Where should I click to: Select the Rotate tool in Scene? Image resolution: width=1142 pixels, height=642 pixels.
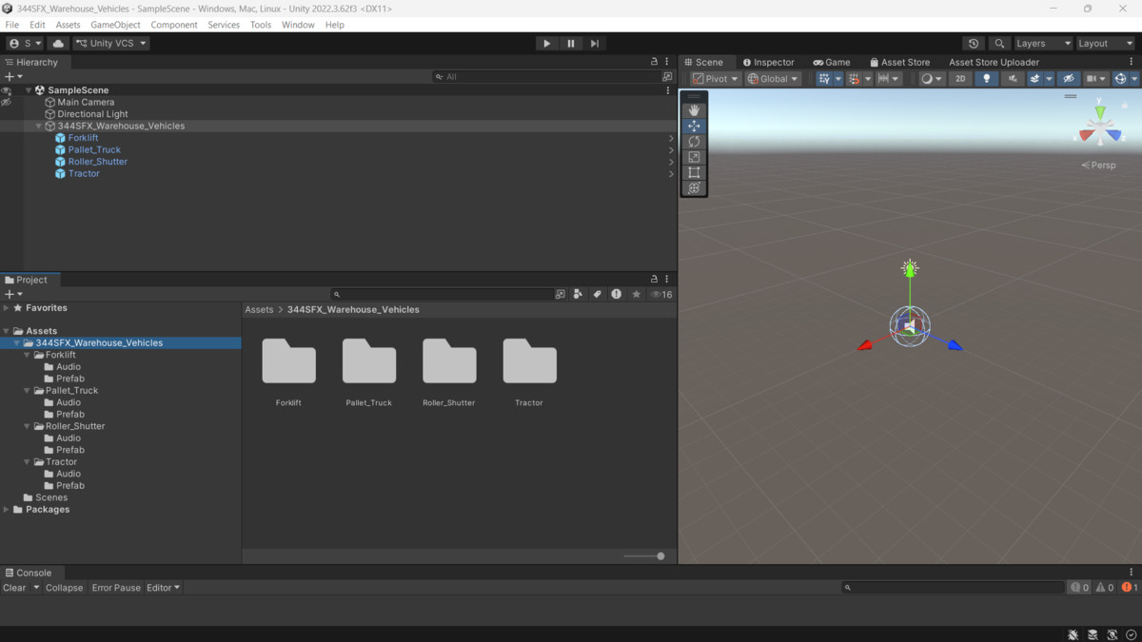694,142
